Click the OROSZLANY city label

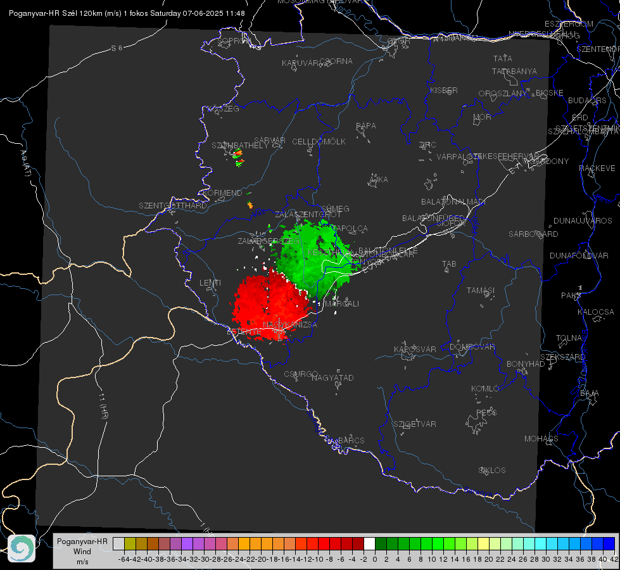click(503, 94)
